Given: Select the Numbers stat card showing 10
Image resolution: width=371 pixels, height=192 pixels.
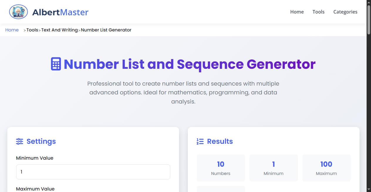Looking at the screenshot, I should click(221, 168).
